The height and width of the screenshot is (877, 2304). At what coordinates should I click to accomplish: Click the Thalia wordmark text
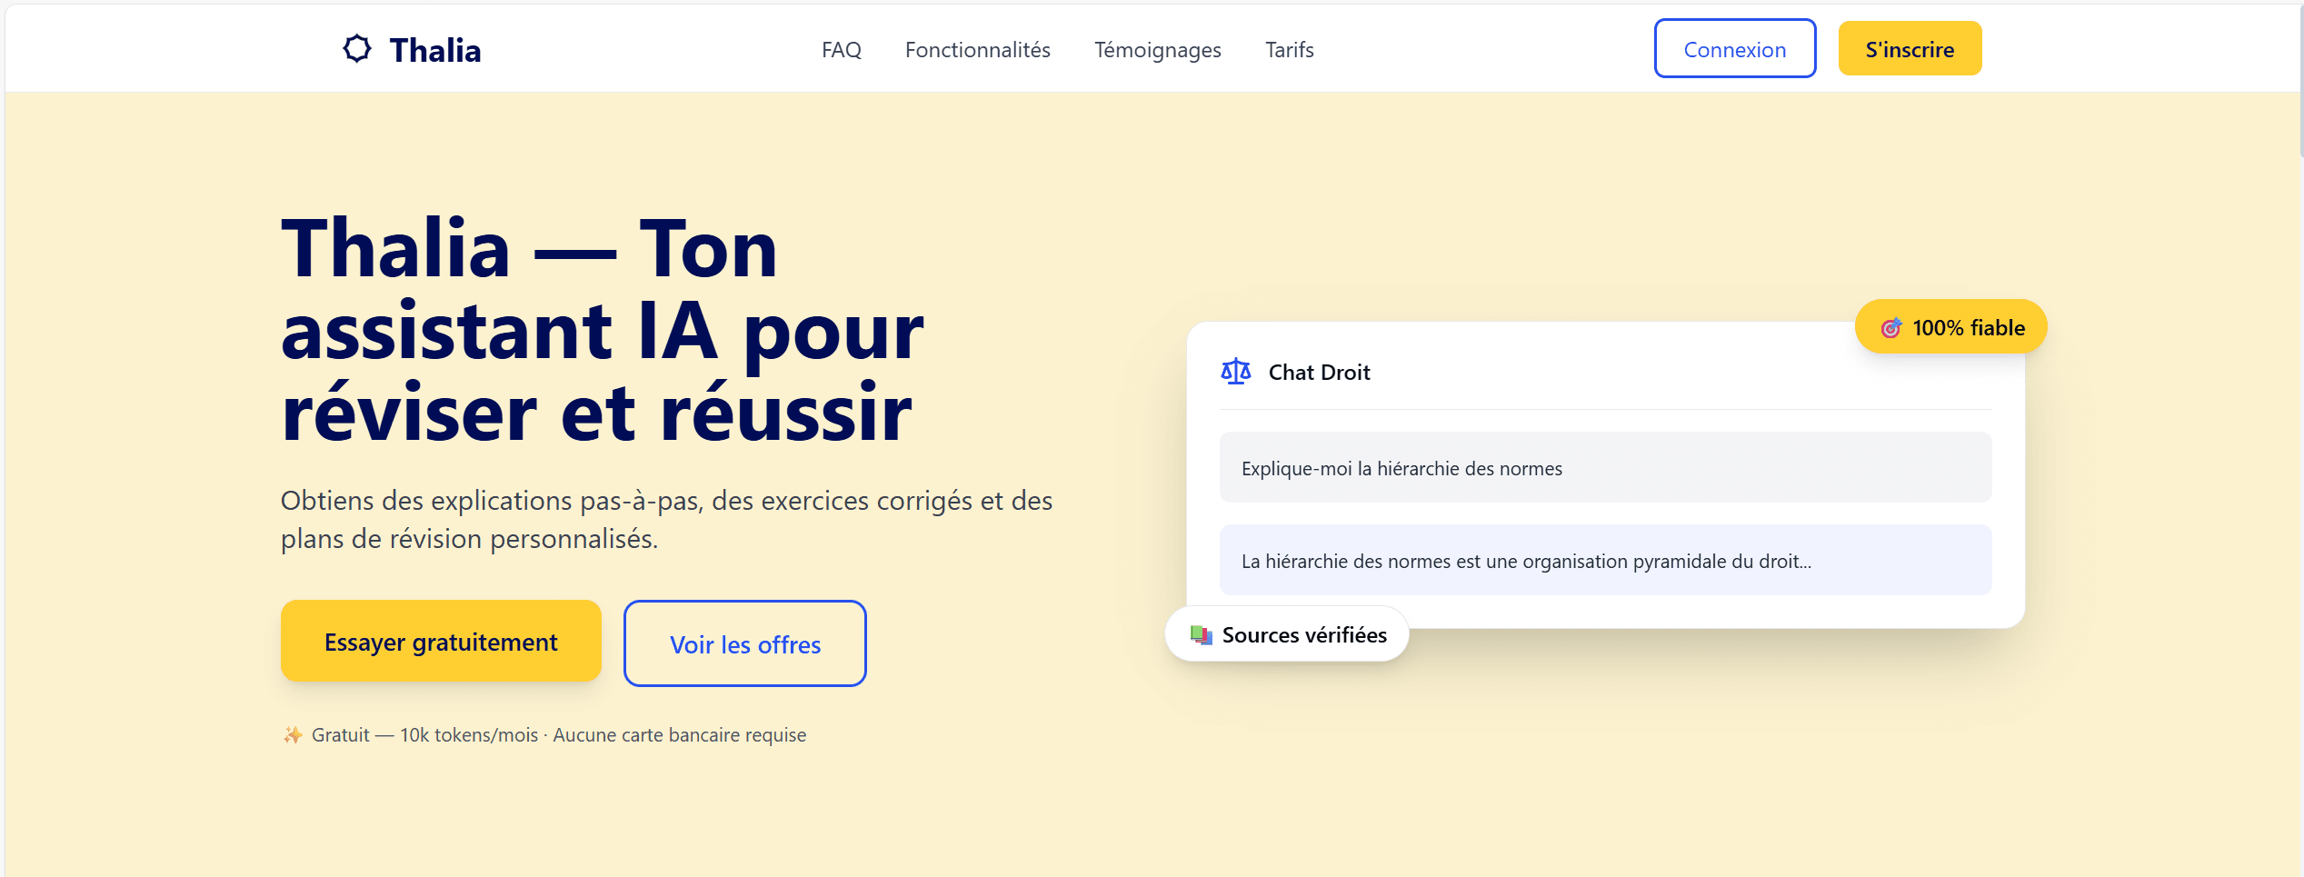434,50
